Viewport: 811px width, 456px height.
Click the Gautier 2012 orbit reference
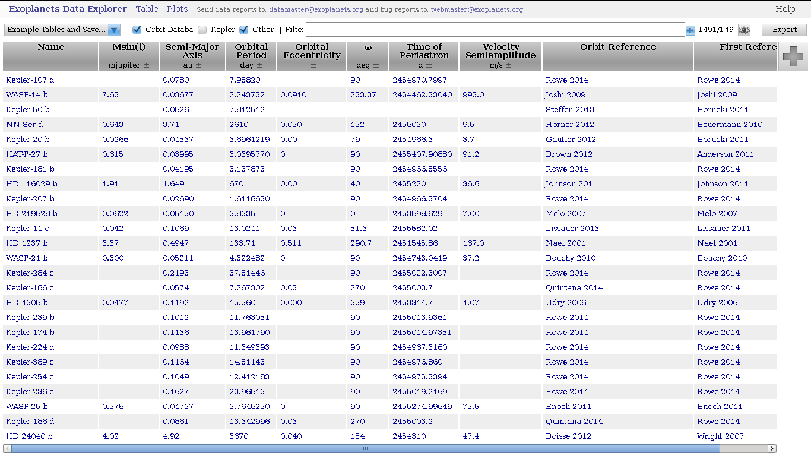(571, 139)
